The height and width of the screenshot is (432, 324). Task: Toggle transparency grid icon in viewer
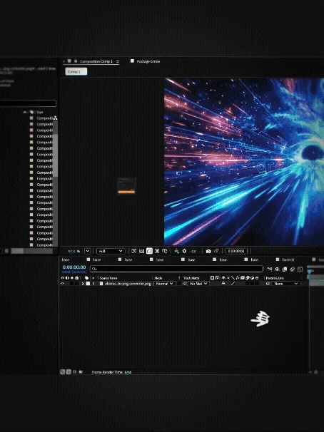click(141, 251)
